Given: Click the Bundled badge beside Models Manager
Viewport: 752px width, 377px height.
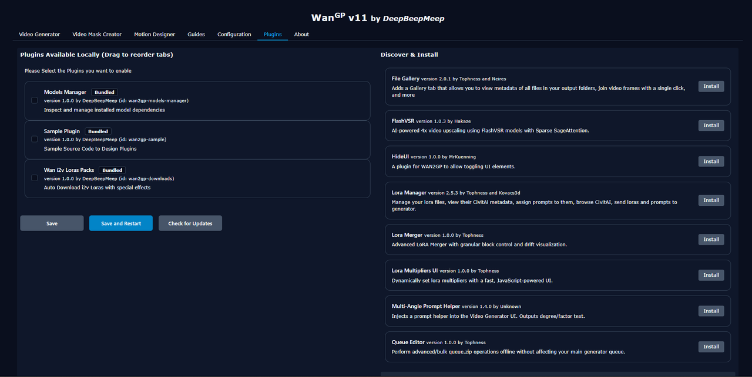Looking at the screenshot, I should coord(104,92).
